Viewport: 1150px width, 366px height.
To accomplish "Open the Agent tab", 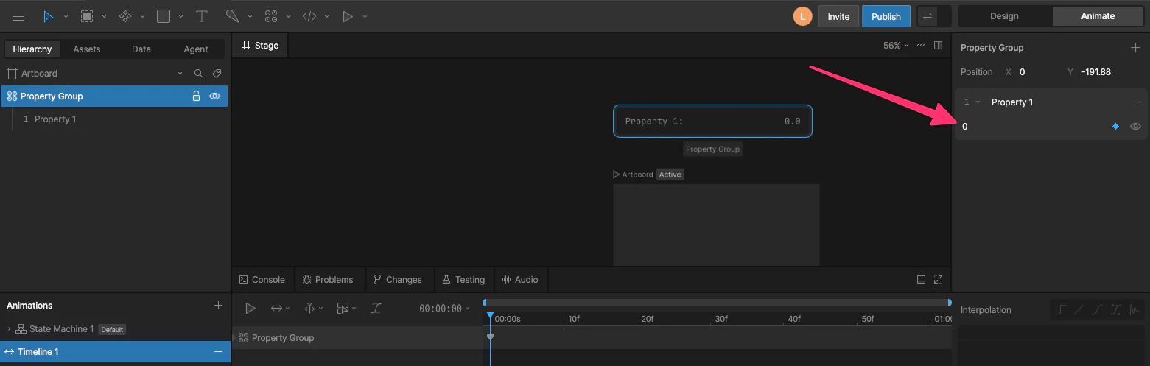I will [x=196, y=49].
